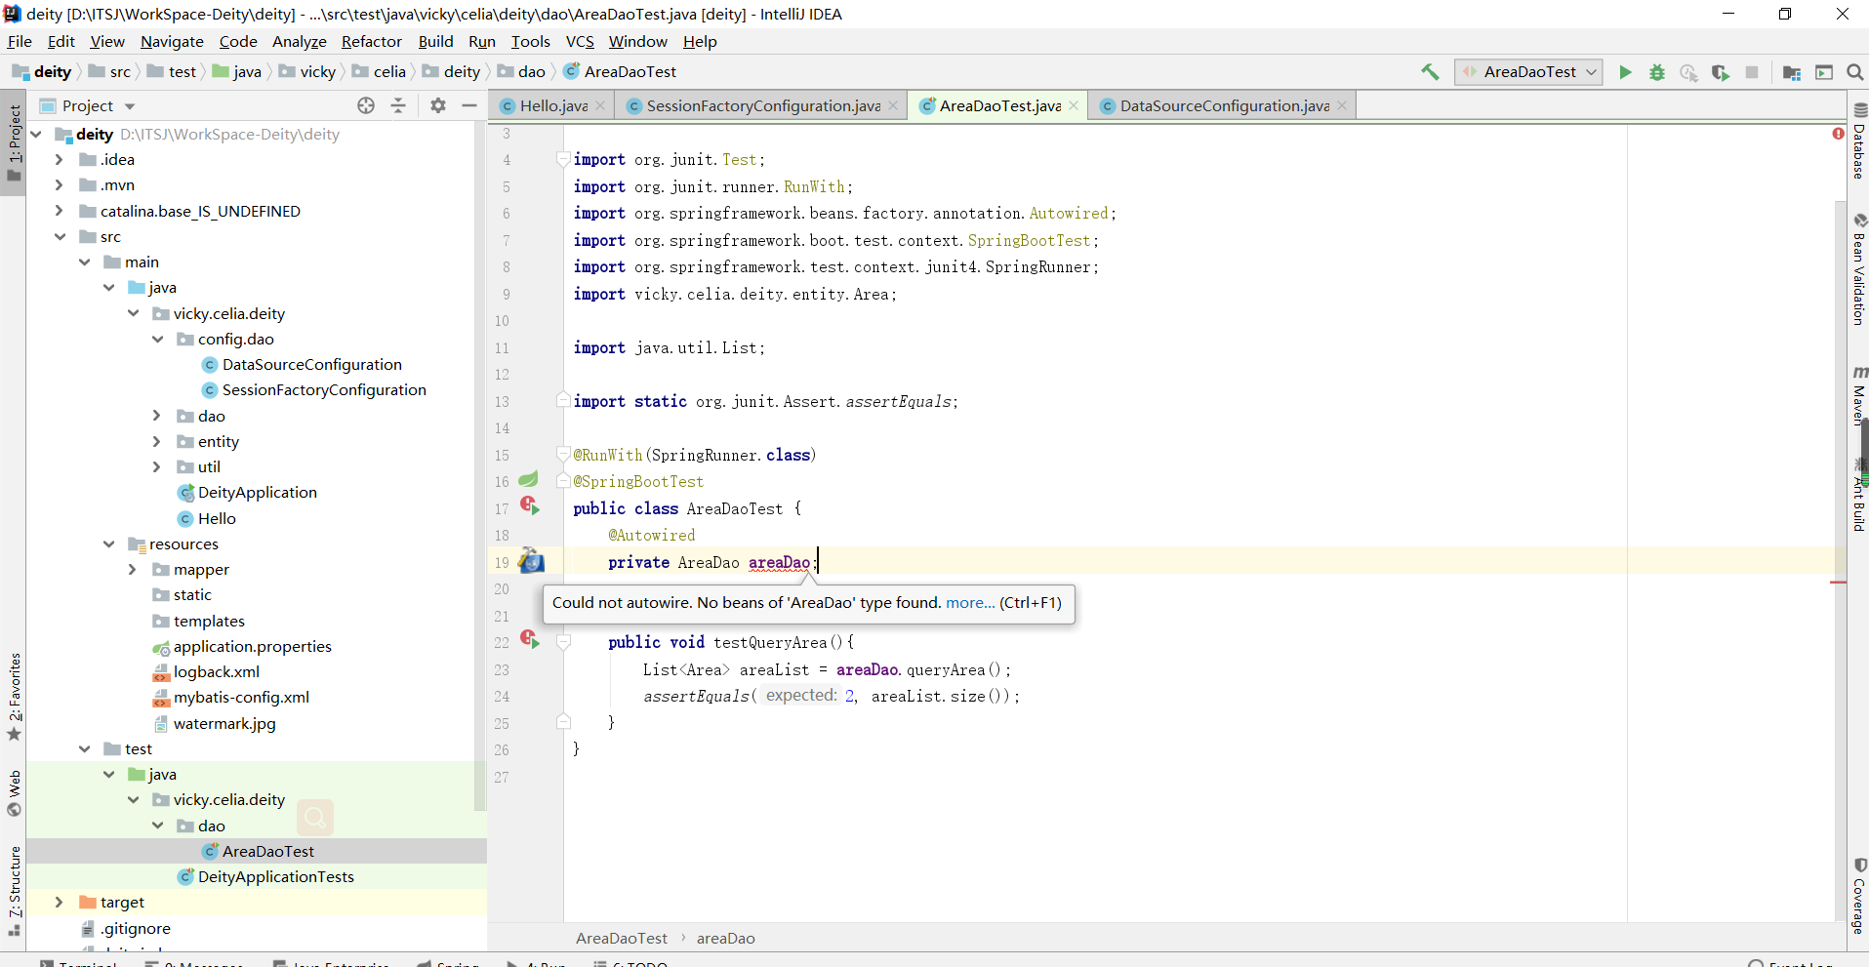Toggle the Ant Build tool window

[1859, 496]
